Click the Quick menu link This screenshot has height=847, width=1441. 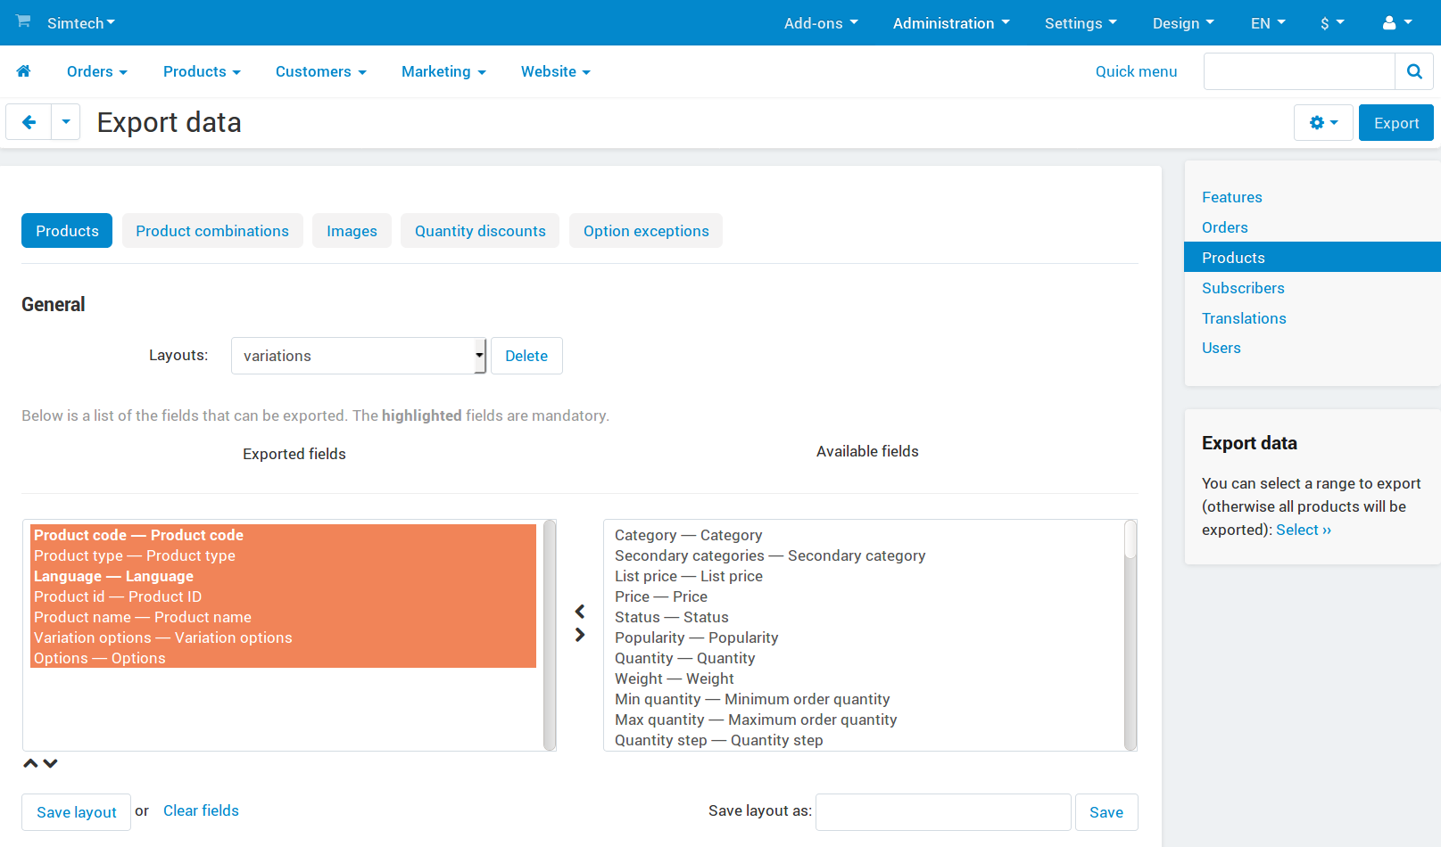1136,71
